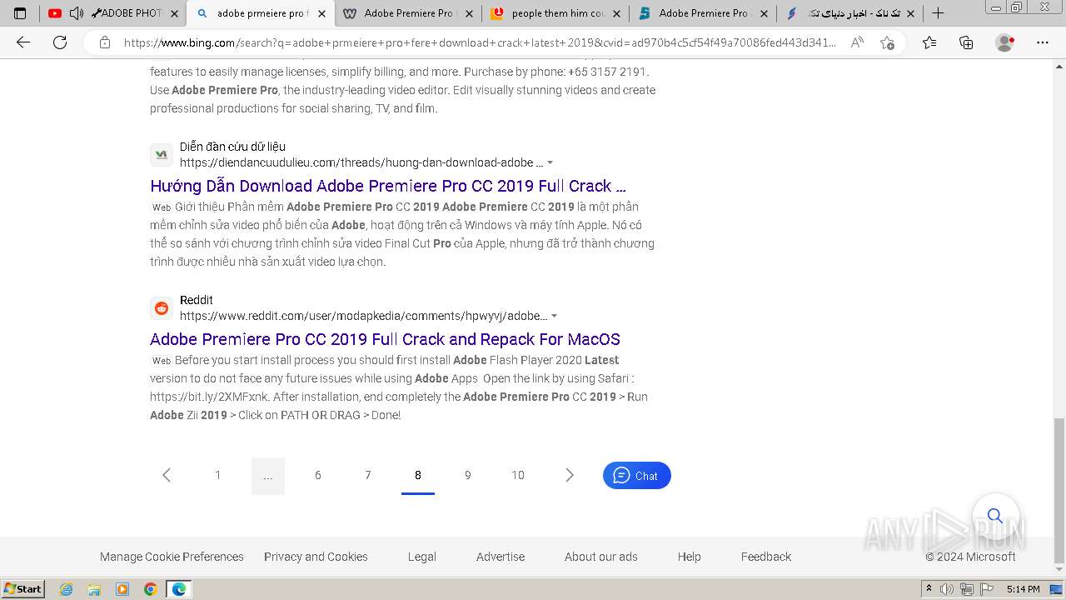Go to previous results page arrow
The height and width of the screenshot is (600, 1066).
[167, 475]
